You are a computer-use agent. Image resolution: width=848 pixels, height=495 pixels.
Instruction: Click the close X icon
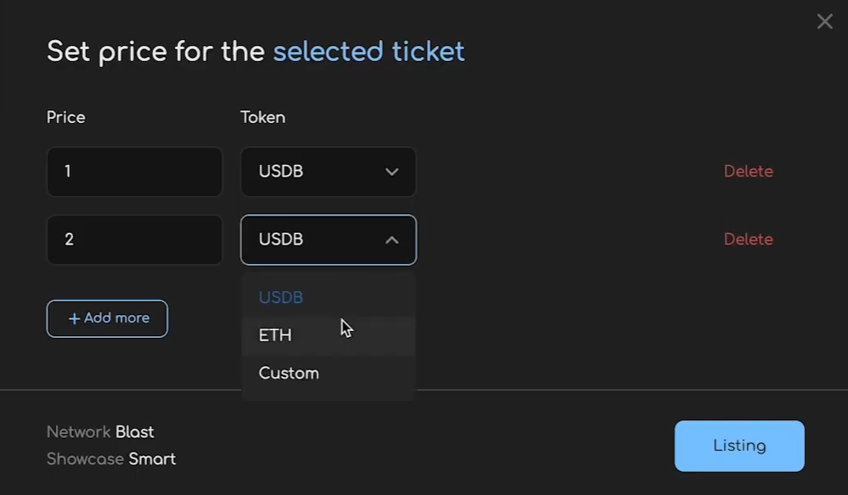pos(824,21)
